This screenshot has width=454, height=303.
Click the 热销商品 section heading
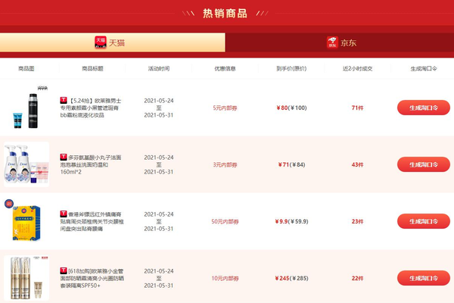225,14
